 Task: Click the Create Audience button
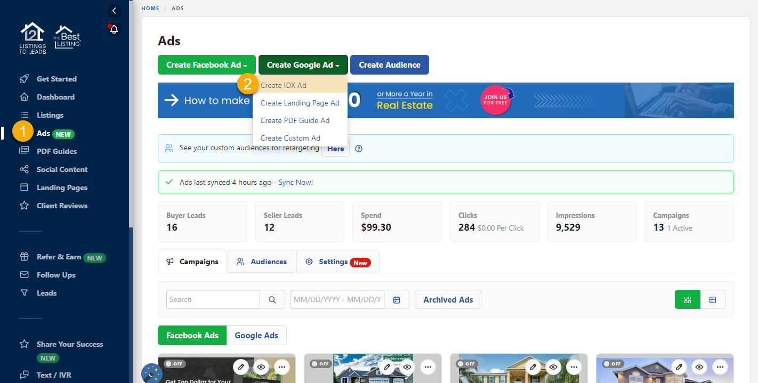point(389,64)
